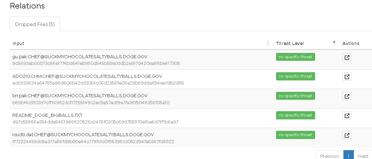Screen dimensions: 372x159
Task: Go to Previous page
Action: pos(329,156)
